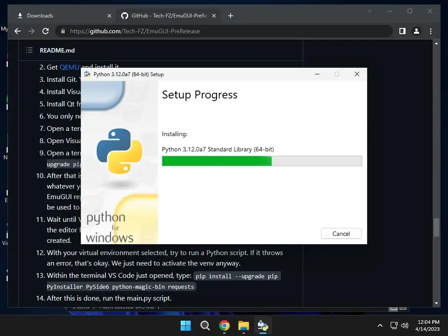
Task: Click step 14 main.py script text
Action: [109, 298]
